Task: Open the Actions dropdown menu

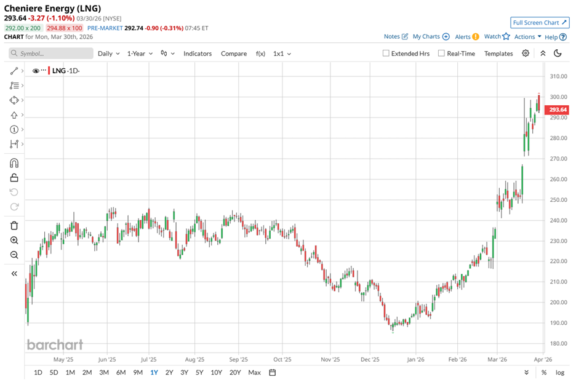Action: (x=527, y=37)
